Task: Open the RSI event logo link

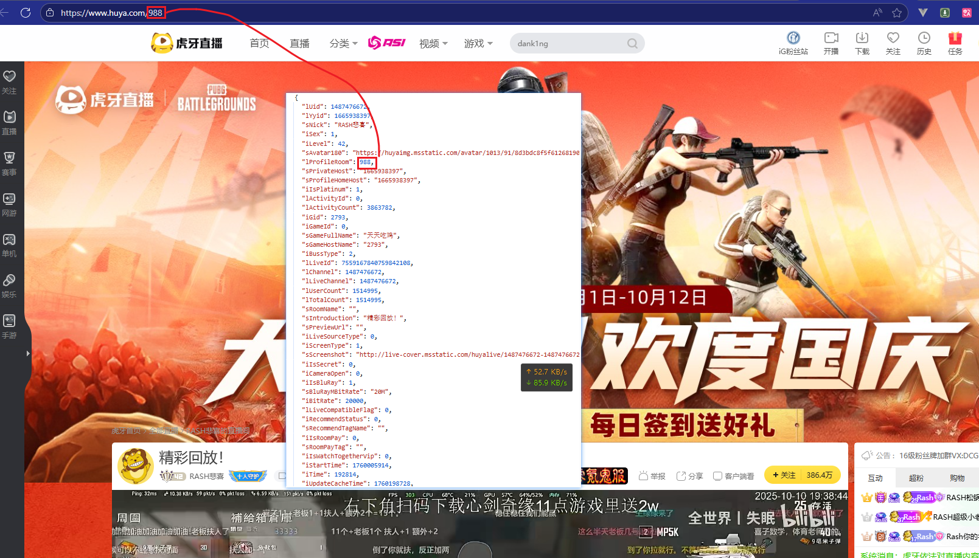Action: click(x=387, y=43)
